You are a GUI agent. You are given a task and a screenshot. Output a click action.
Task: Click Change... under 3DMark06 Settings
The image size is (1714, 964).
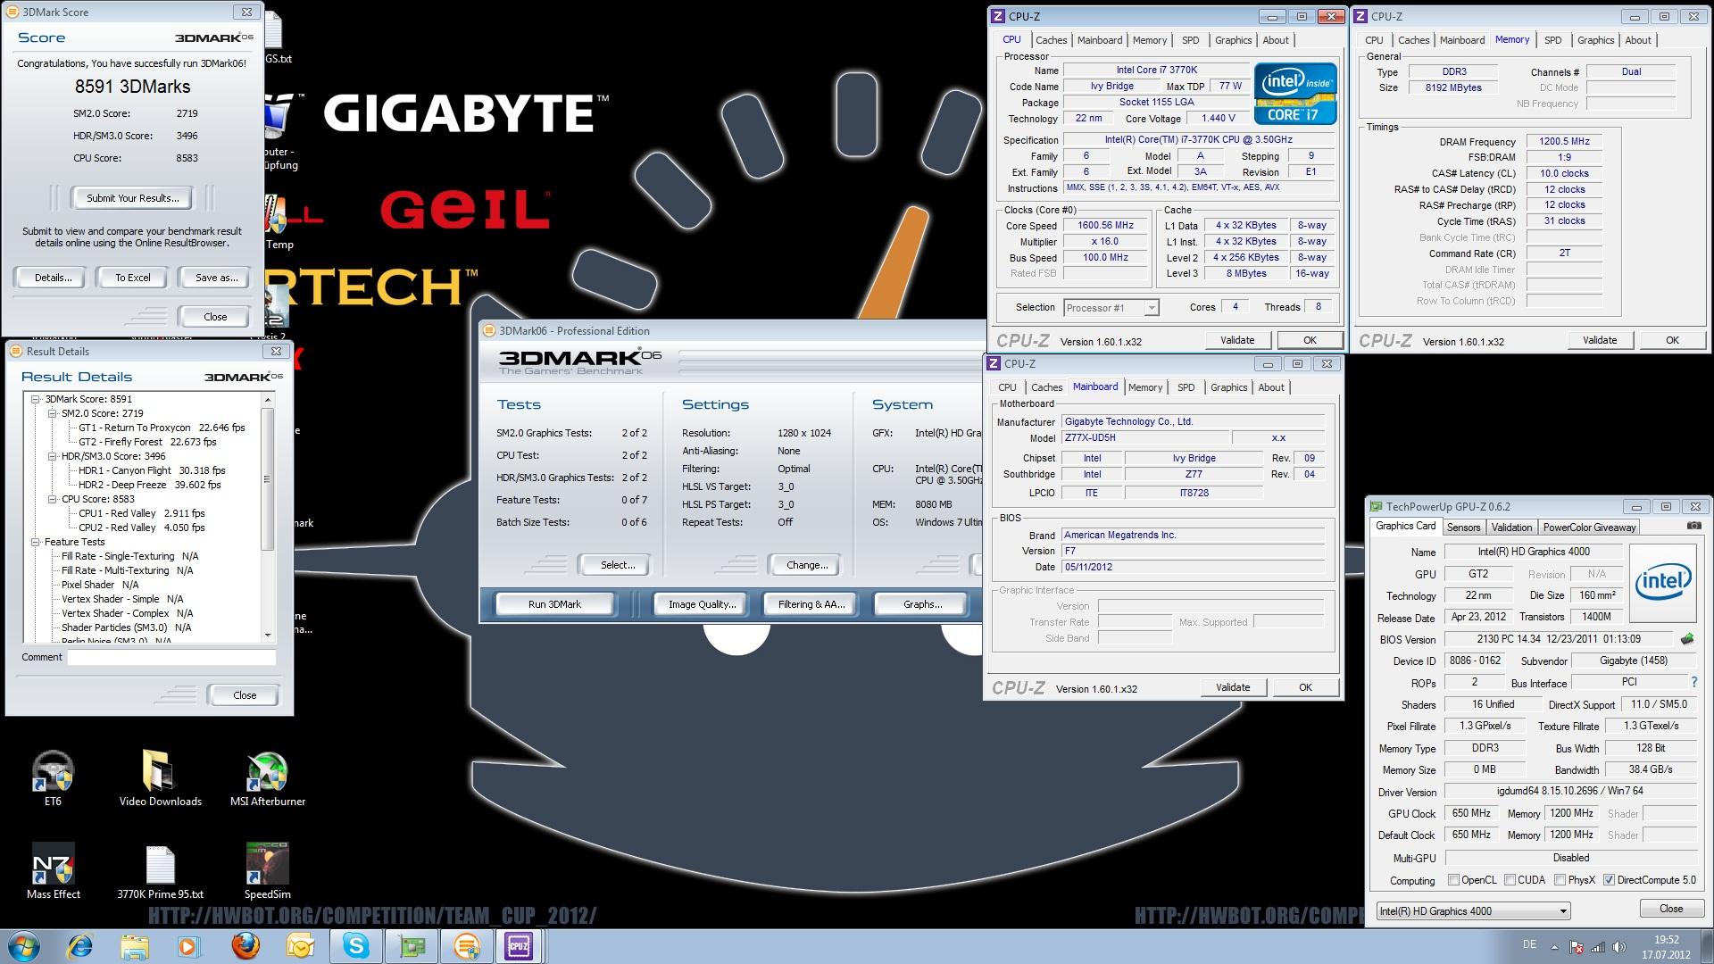[807, 565]
